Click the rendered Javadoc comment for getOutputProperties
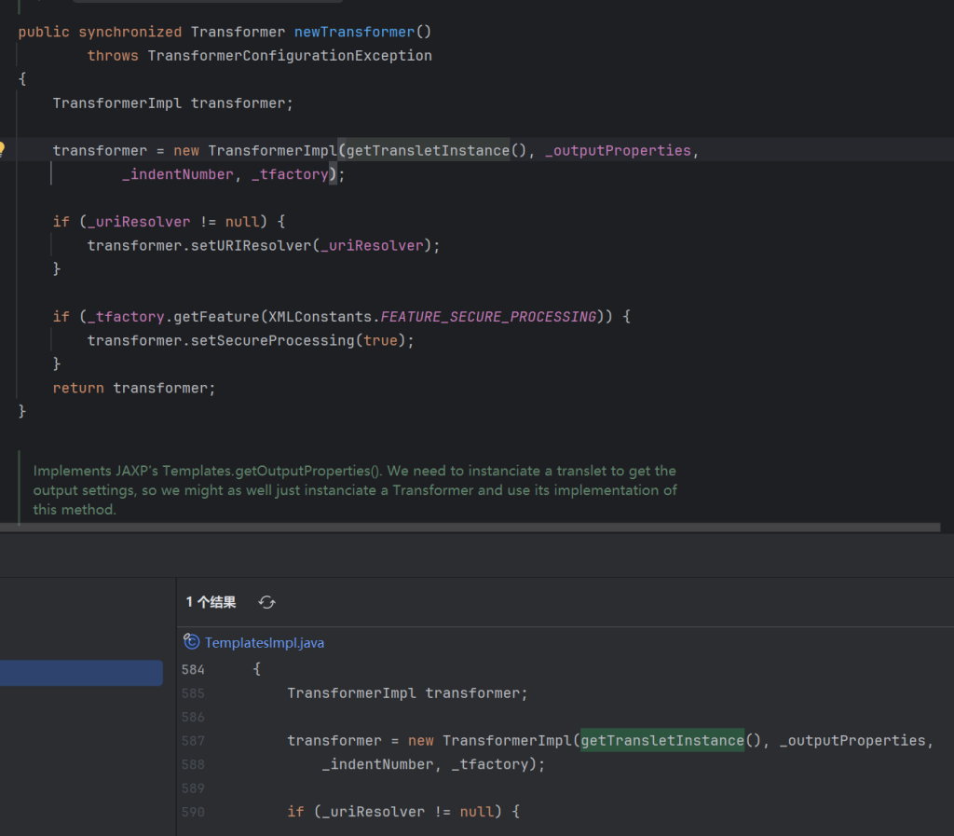The width and height of the screenshot is (954, 836). pyautogui.click(x=354, y=490)
